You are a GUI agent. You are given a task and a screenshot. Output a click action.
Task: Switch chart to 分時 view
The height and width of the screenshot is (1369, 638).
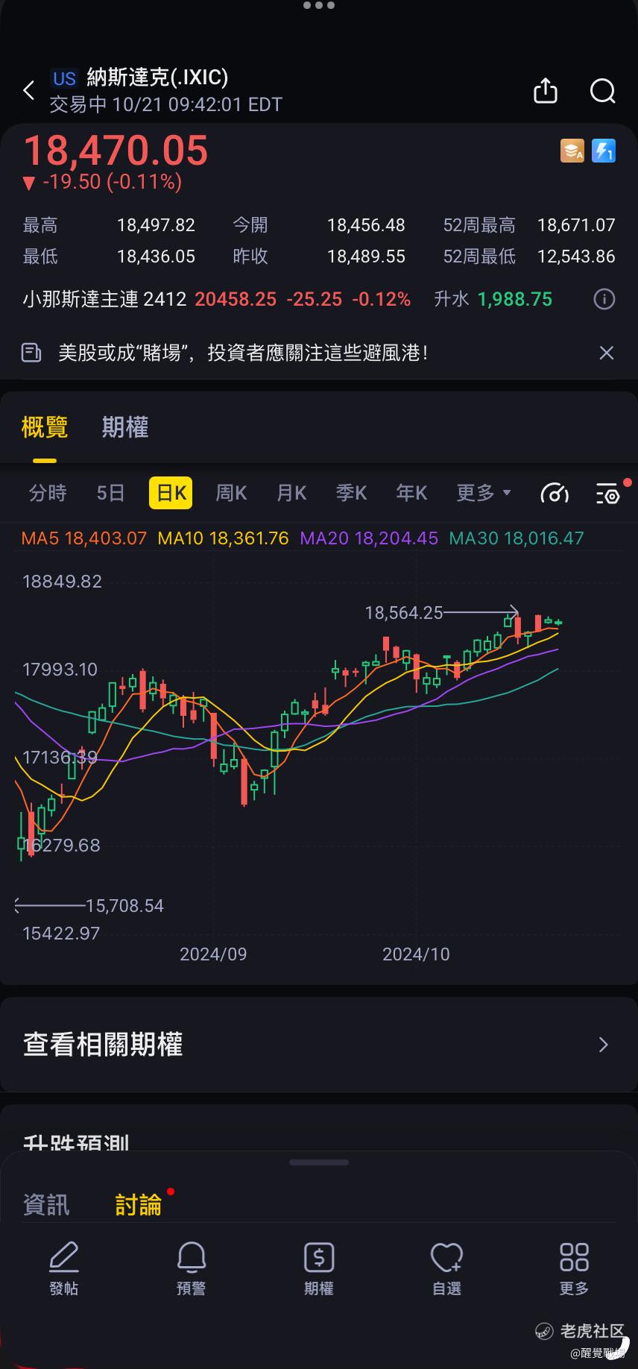pos(48,493)
